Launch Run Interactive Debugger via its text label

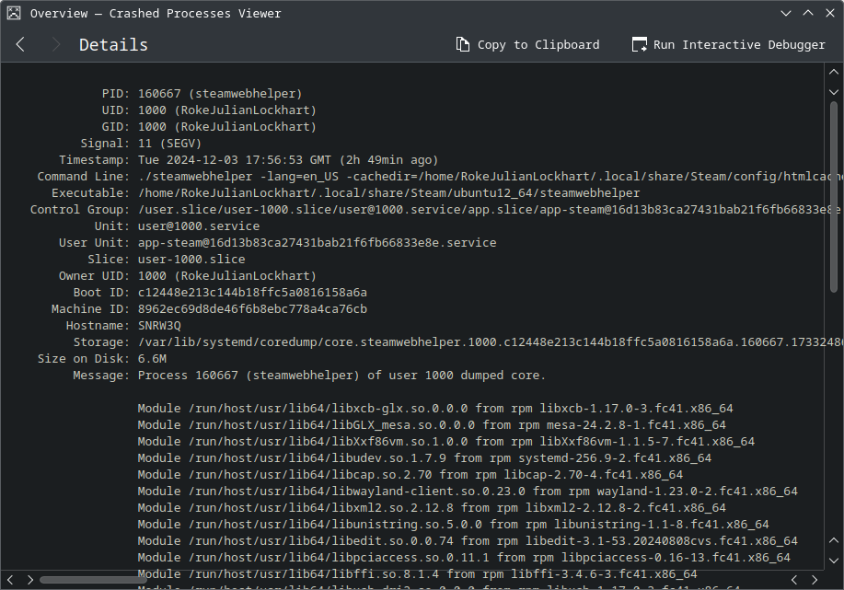pos(739,45)
